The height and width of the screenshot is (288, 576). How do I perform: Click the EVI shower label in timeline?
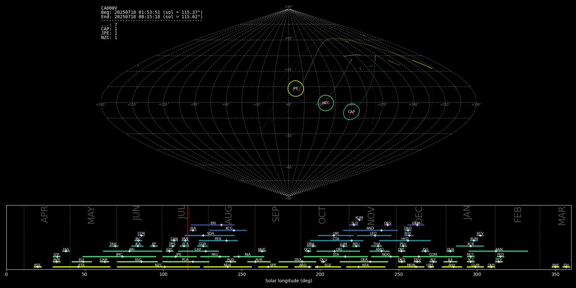pyautogui.click(x=566, y=265)
